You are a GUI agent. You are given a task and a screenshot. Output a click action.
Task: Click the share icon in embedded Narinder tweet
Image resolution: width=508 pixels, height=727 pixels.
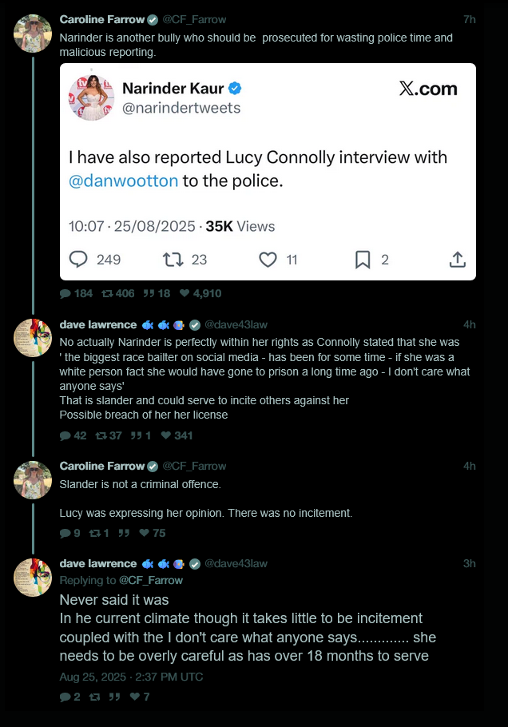[x=457, y=260]
